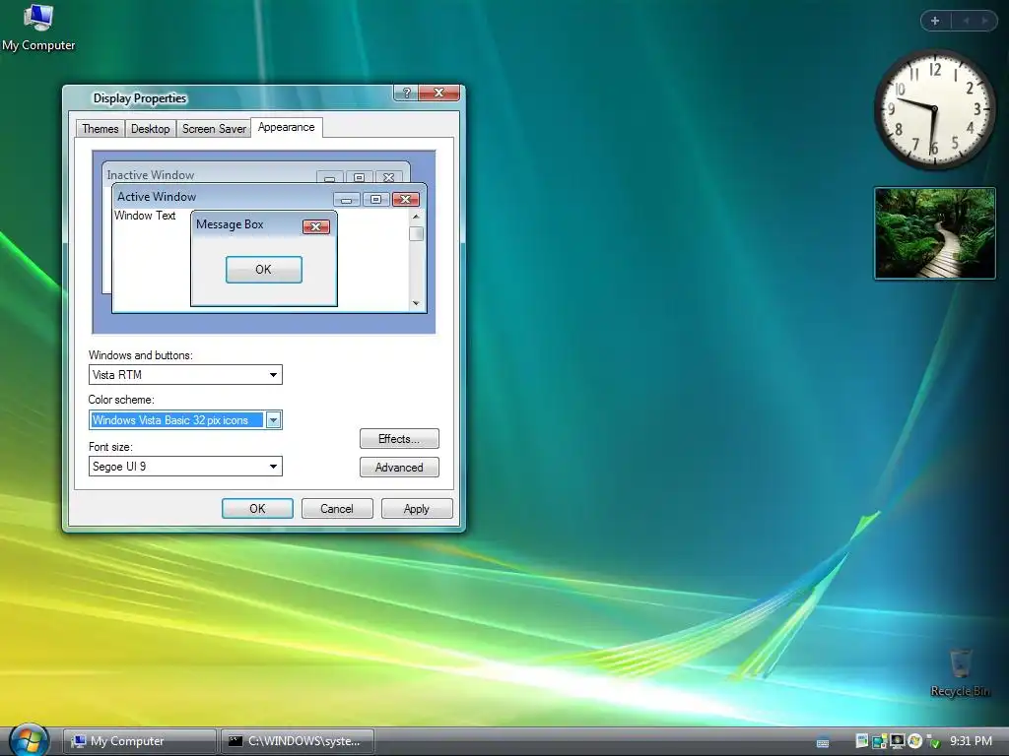Click the preview Message Box OK button
This screenshot has width=1009, height=756.
[x=264, y=270]
